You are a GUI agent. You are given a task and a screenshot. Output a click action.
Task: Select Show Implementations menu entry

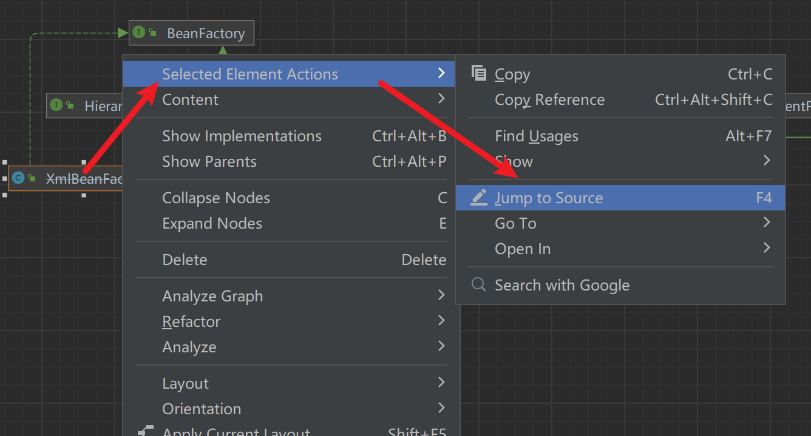(242, 136)
